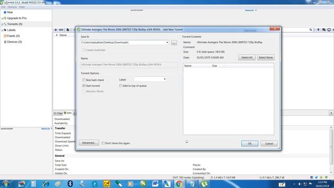Select Devices (0) in sidebar
The height and width of the screenshot is (188, 334).
[15, 42]
